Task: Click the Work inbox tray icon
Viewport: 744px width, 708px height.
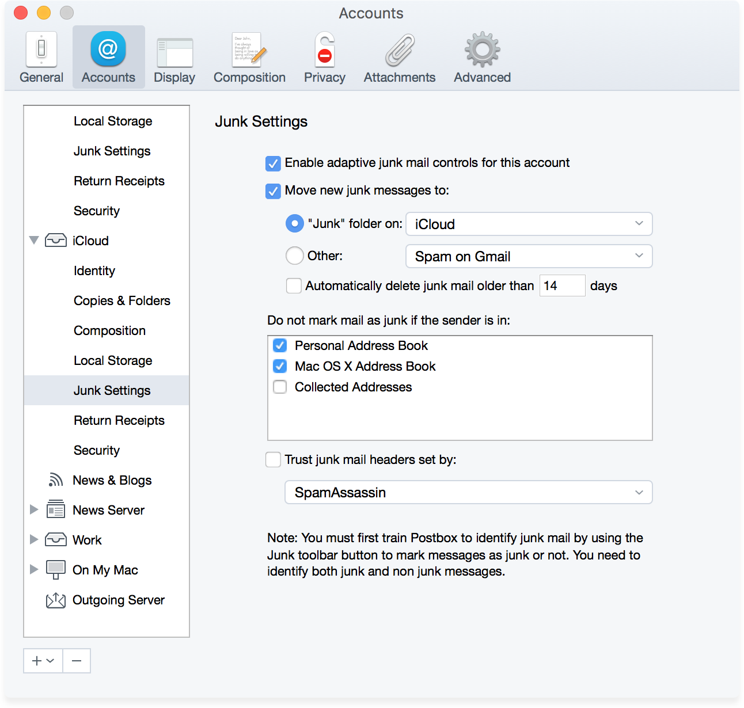Action: [x=56, y=540]
